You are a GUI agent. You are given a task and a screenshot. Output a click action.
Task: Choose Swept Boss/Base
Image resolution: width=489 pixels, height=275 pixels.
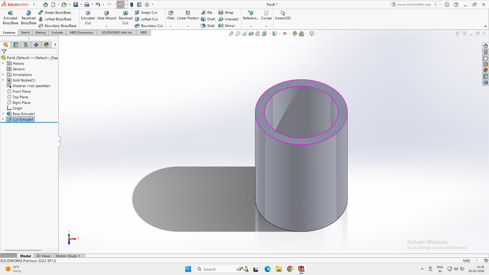point(55,13)
